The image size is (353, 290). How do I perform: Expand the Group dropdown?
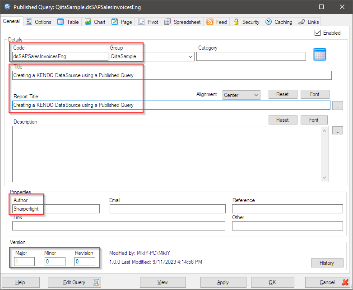click(190, 56)
